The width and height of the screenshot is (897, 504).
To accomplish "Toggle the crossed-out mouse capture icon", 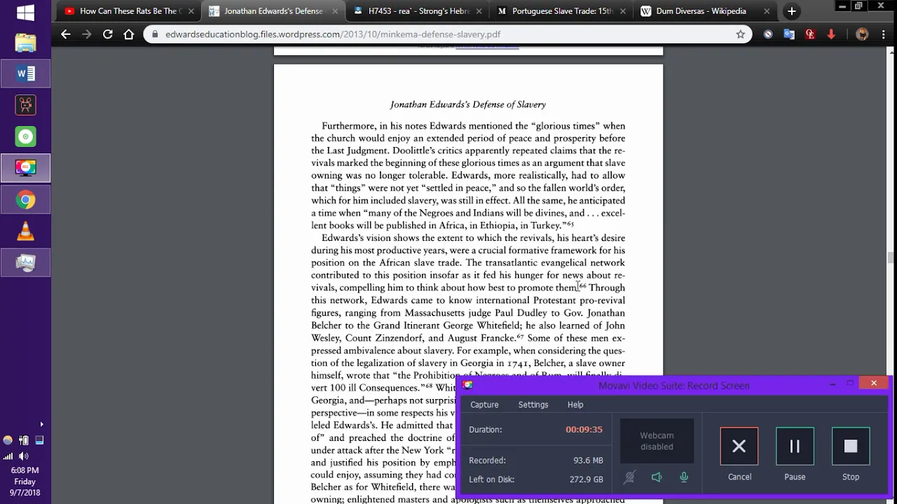I will tap(629, 477).
